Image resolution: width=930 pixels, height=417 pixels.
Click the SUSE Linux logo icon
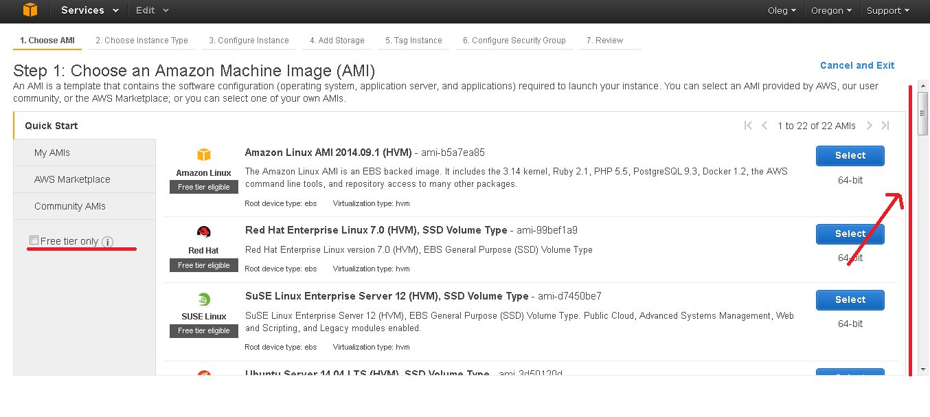pos(204,299)
